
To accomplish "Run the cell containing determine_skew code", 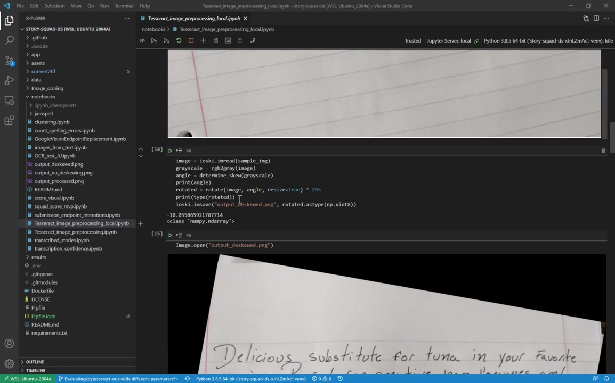I will (x=170, y=150).
